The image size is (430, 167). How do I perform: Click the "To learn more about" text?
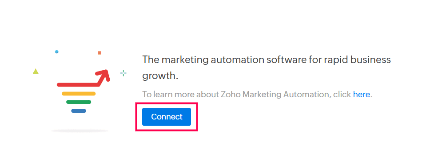180,95
